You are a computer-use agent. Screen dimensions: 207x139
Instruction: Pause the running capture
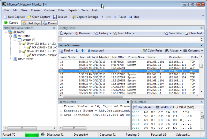[120, 17]
